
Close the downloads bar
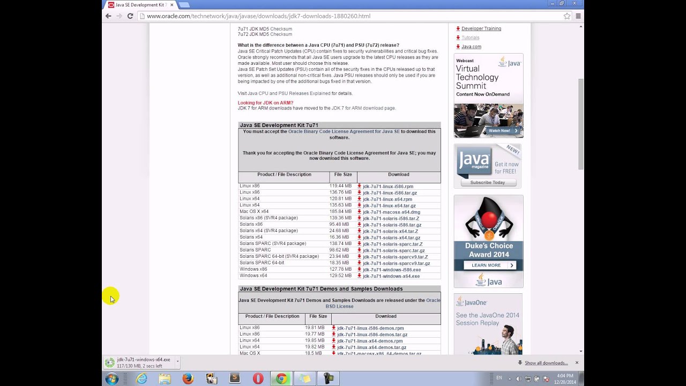[577, 363]
